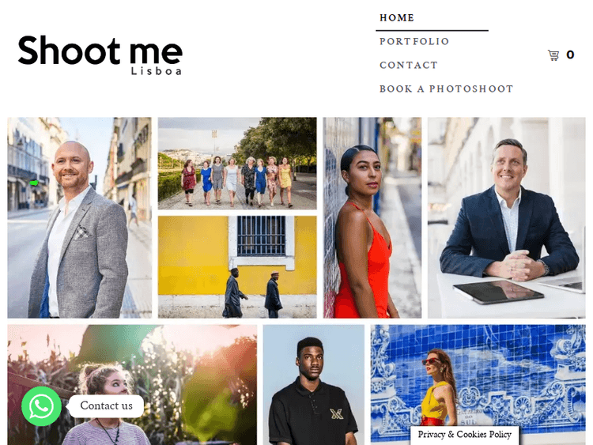Open the Portfolio menu item
The width and height of the screenshot is (593, 445).
pyautogui.click(x=414, y=41)
